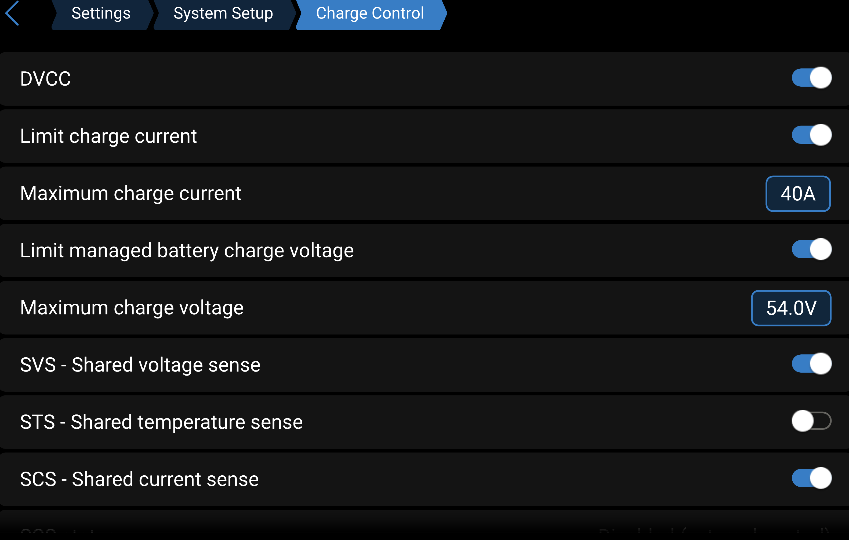Click the STS - Shared temperature sense label

161,422
